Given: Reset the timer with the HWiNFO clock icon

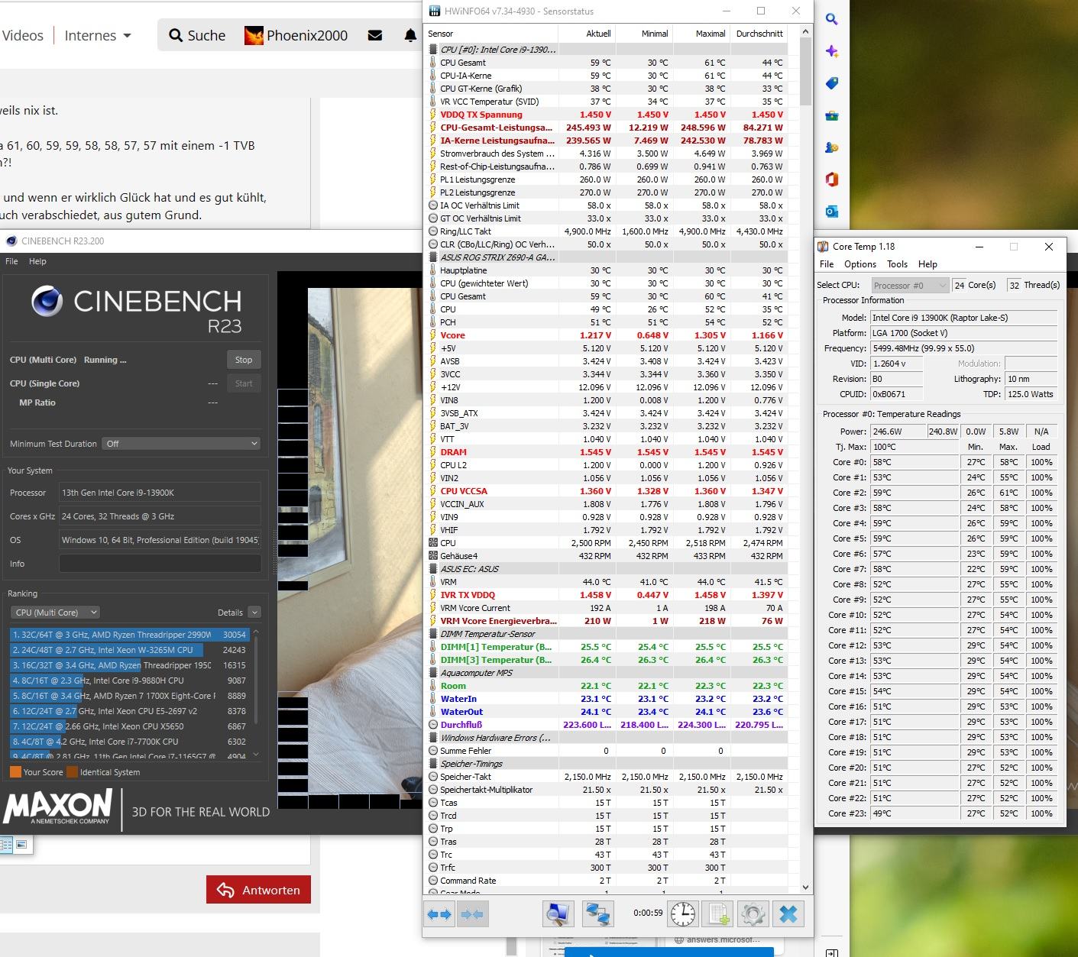Looking at the screenshot, I should tap(683, 914).
